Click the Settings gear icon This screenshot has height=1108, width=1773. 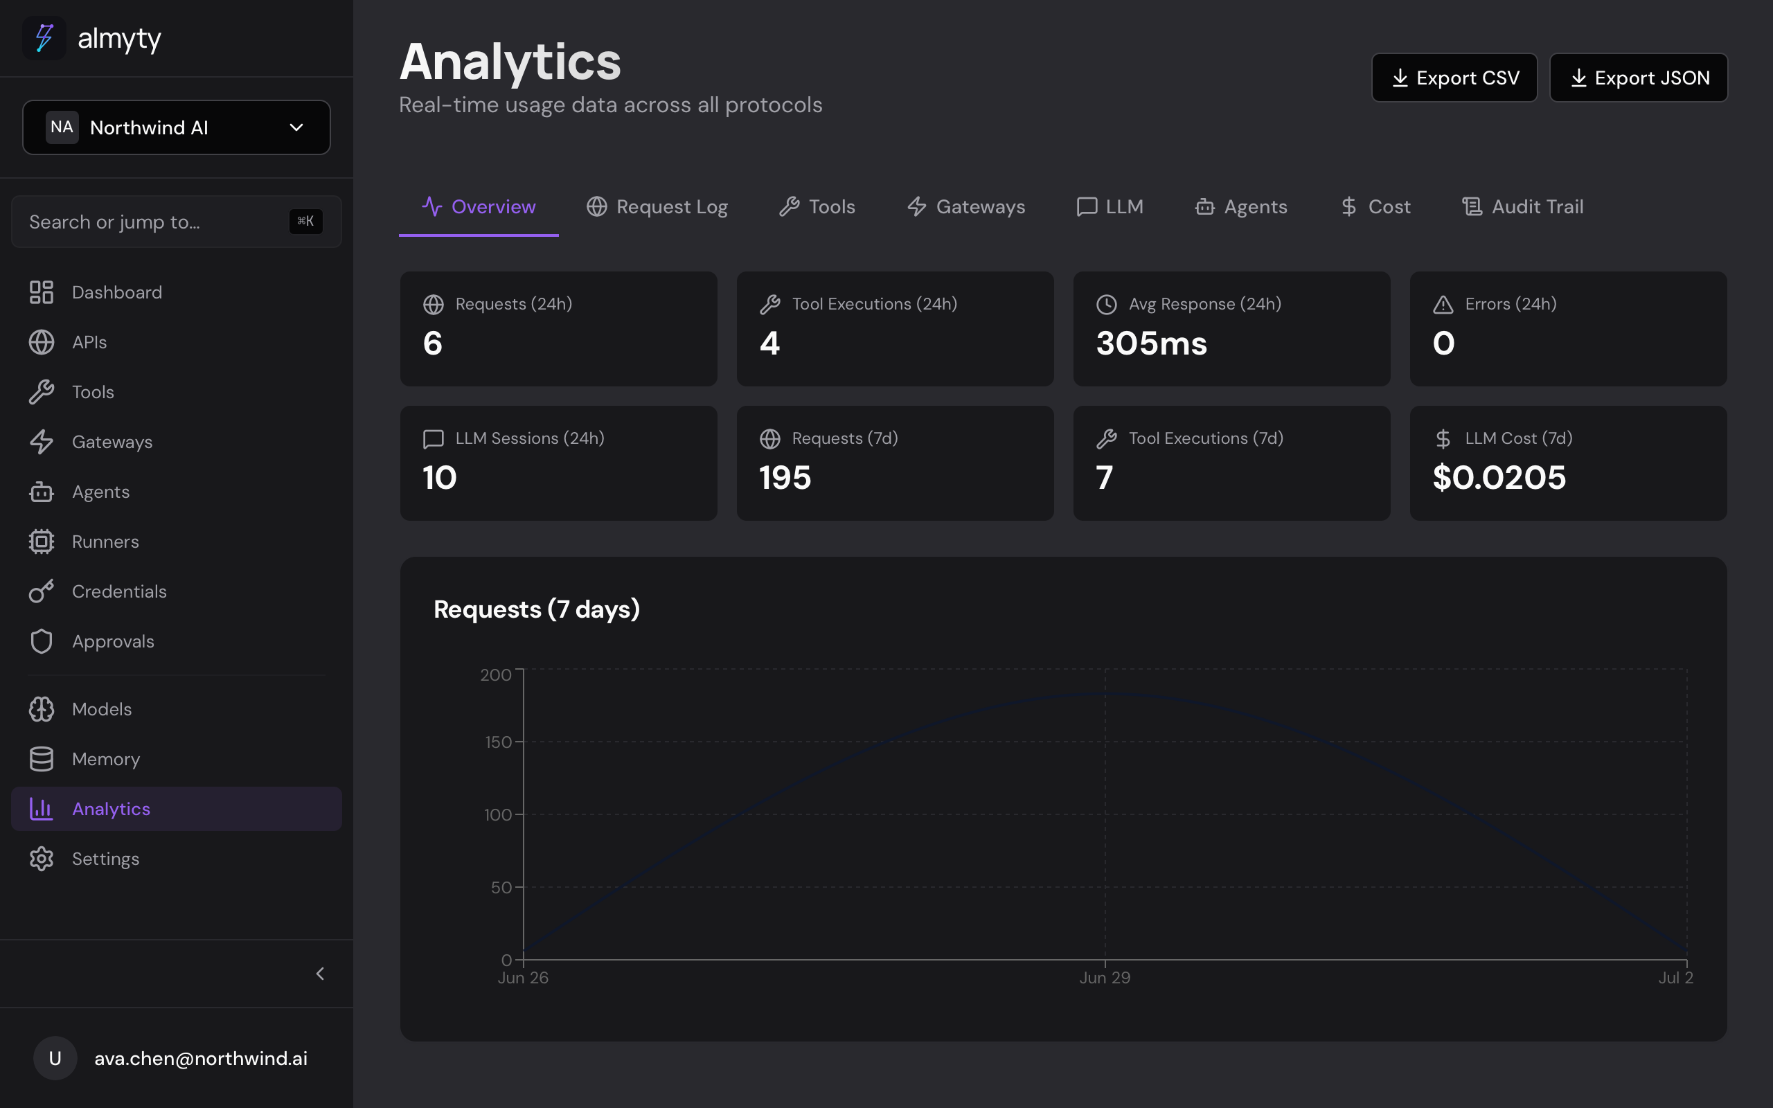(41, 859)
